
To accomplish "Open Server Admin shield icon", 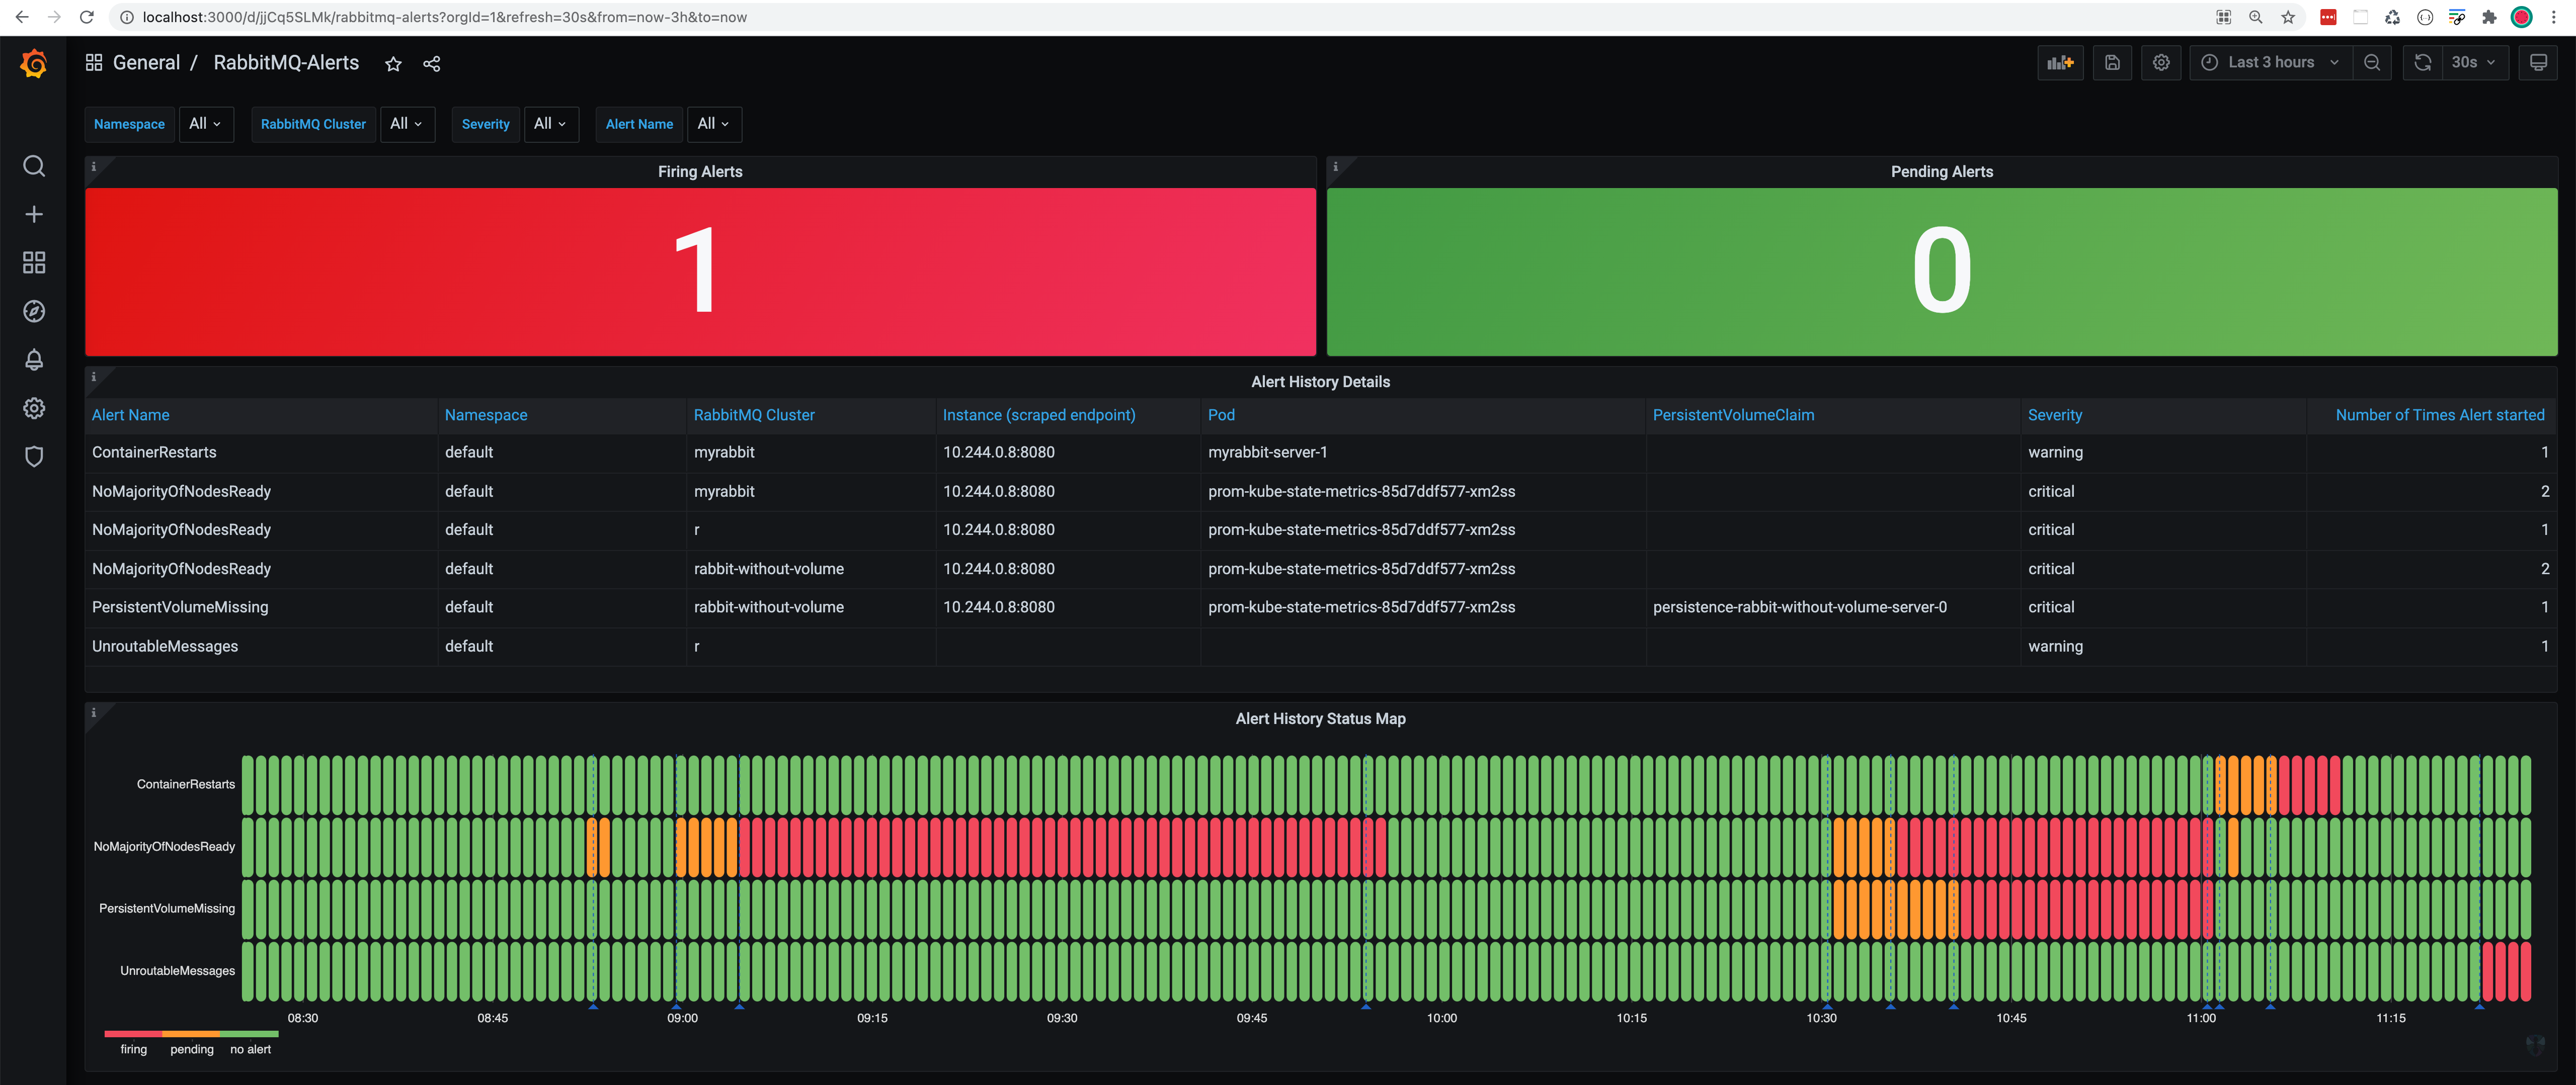I will pyautogui.click(x=34, y=457).
